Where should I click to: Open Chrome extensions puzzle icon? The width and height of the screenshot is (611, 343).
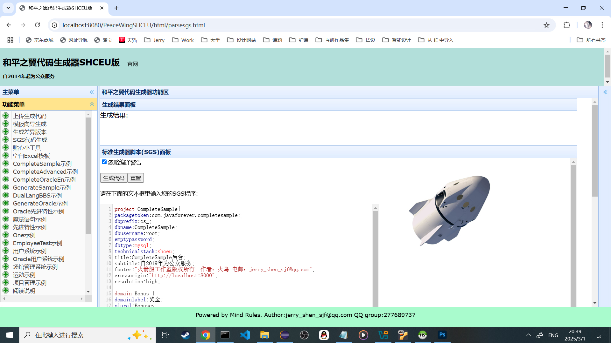[567, 25]
